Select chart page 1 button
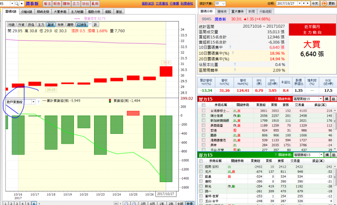This screenshot has width=337, height=205. (x=6, y=203)
